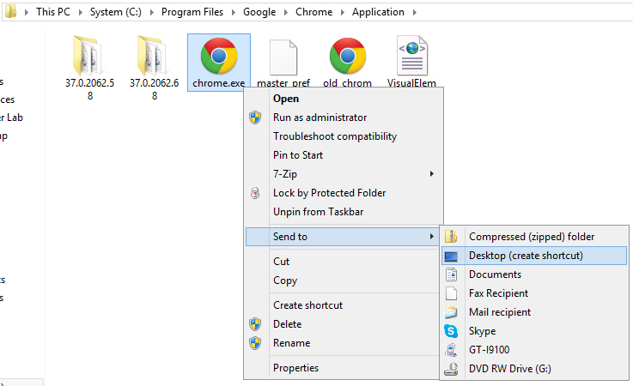Click the zipped folder icon in Send to submenu
Screen dimensions: 633x386
[x=451, y=237]
